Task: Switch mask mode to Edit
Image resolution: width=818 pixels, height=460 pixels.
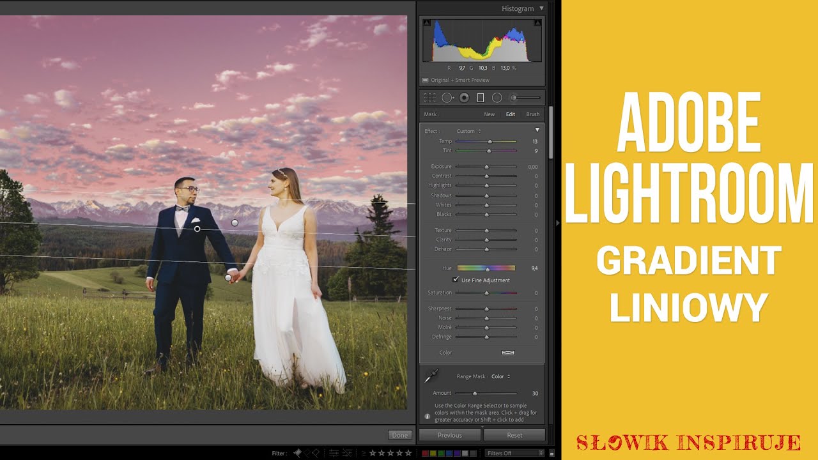Action: pos(511,114)
